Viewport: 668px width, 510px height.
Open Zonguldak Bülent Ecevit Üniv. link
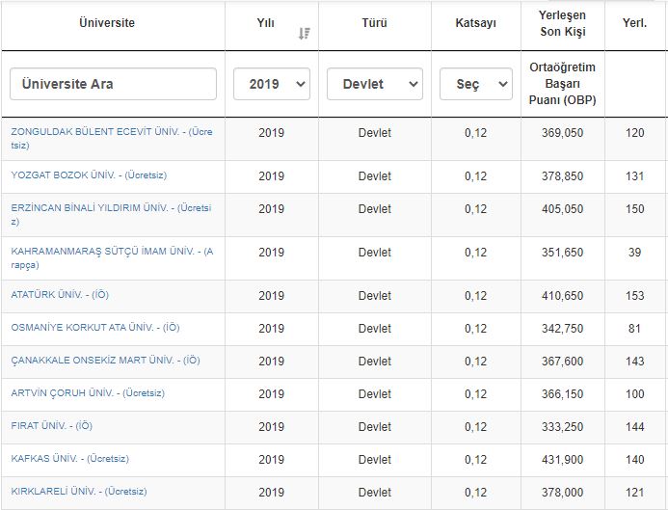coord(112,139)
